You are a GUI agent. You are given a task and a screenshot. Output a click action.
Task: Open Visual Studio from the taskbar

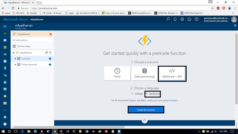(x=67, y=131)
